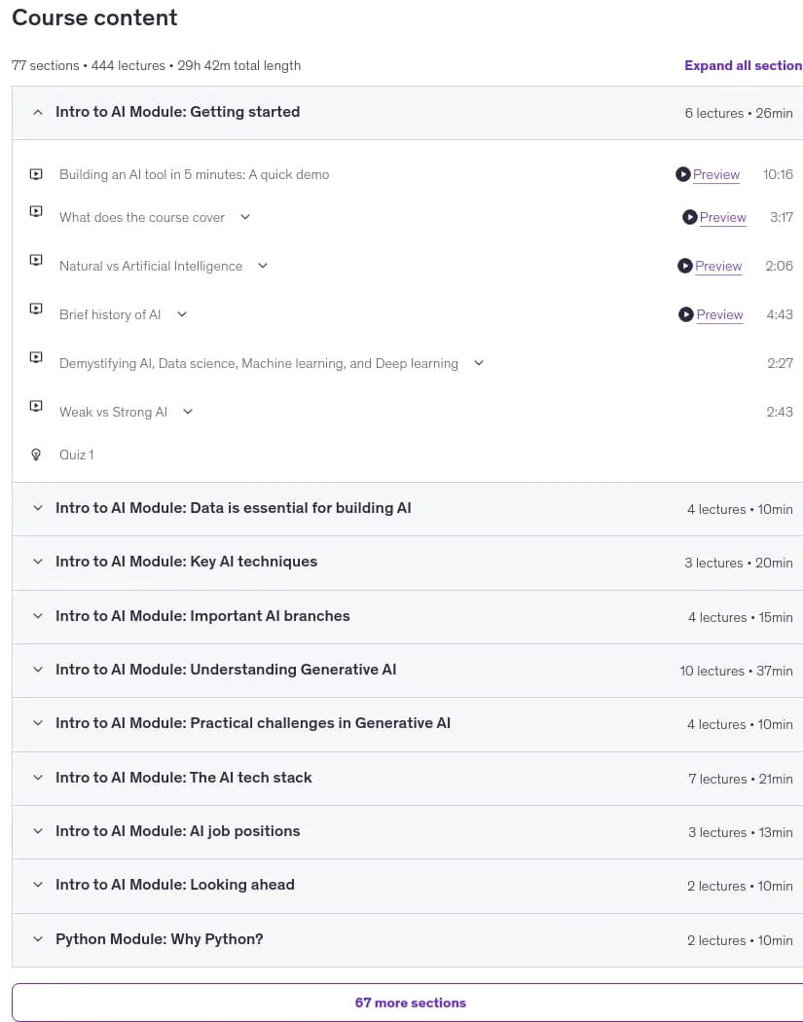Expand the What does the course cover description
This screenshot has width=803, height=1022.
click(x=245, y=217)
